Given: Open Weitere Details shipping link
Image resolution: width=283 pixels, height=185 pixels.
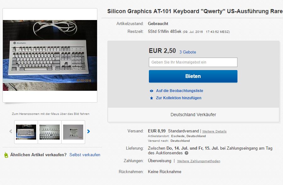Looking at the screenshot, I should [214, 131].
